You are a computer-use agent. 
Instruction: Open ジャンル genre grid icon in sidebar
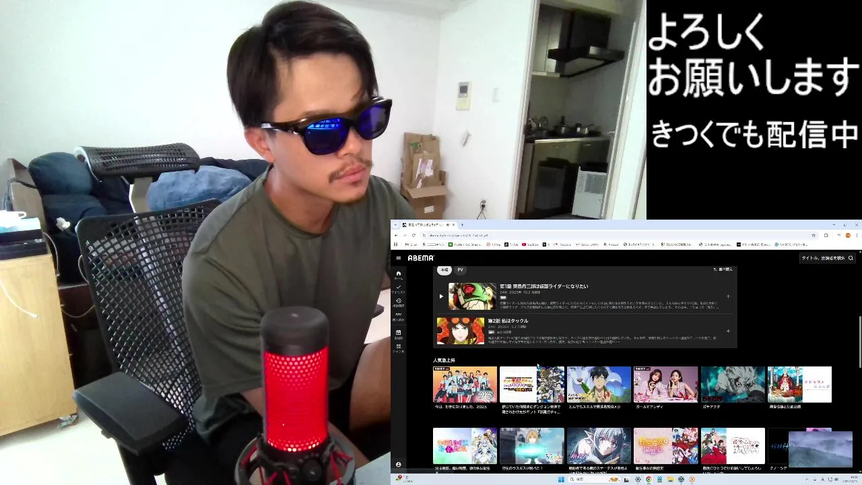pyautogui.click(x=399, y=348)
